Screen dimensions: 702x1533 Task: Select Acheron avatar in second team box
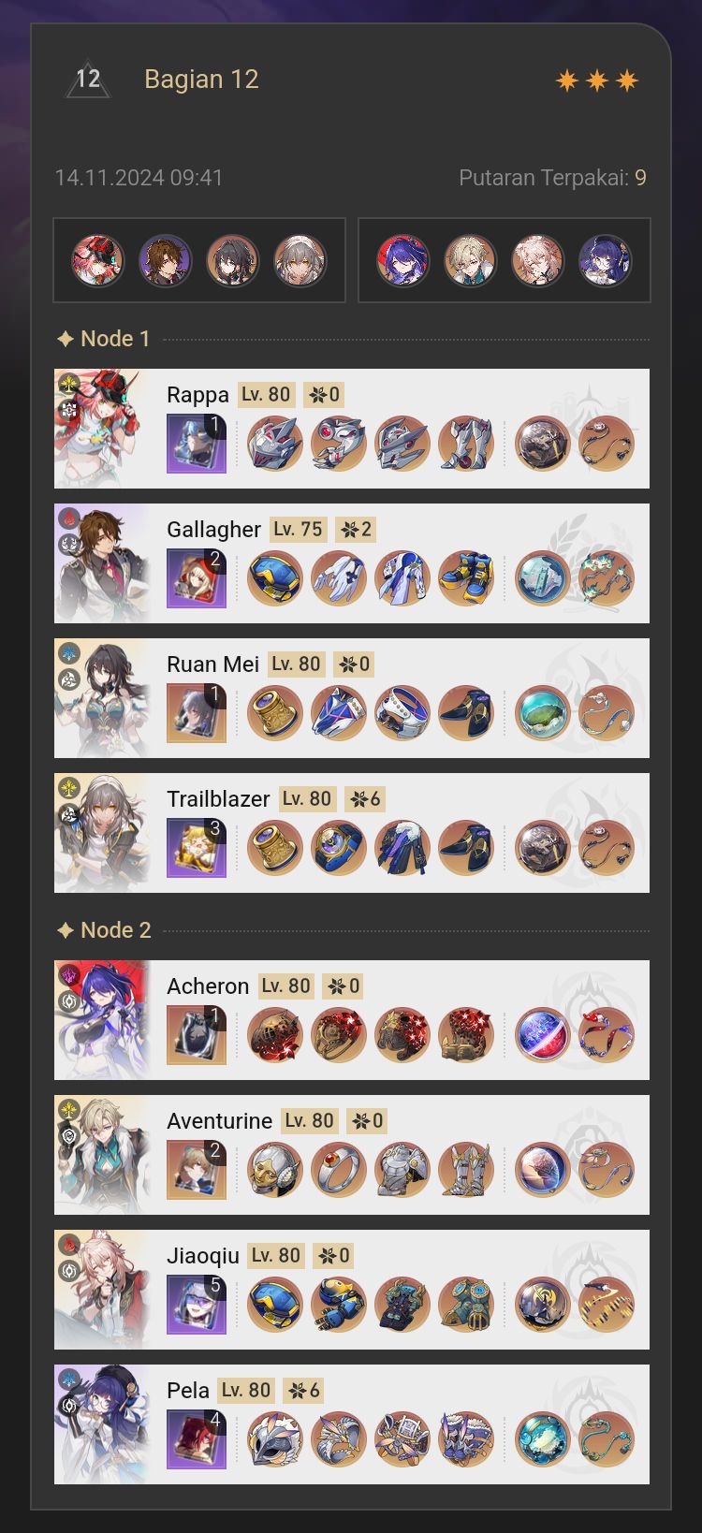(403, 260)
